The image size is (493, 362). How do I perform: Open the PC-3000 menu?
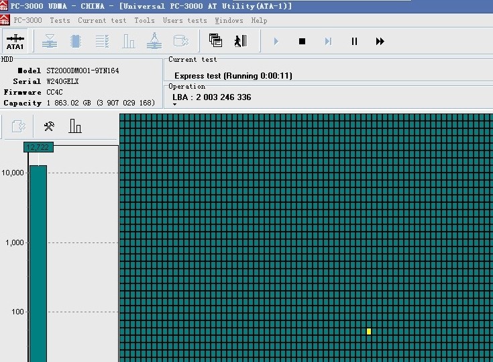coord(28,20)
